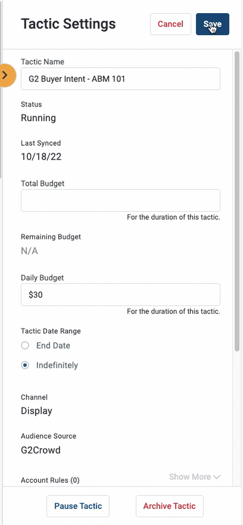This screenshot has height=525, width=243.
Task: Click the Tactic Settings heading
Action: point(68,24)
